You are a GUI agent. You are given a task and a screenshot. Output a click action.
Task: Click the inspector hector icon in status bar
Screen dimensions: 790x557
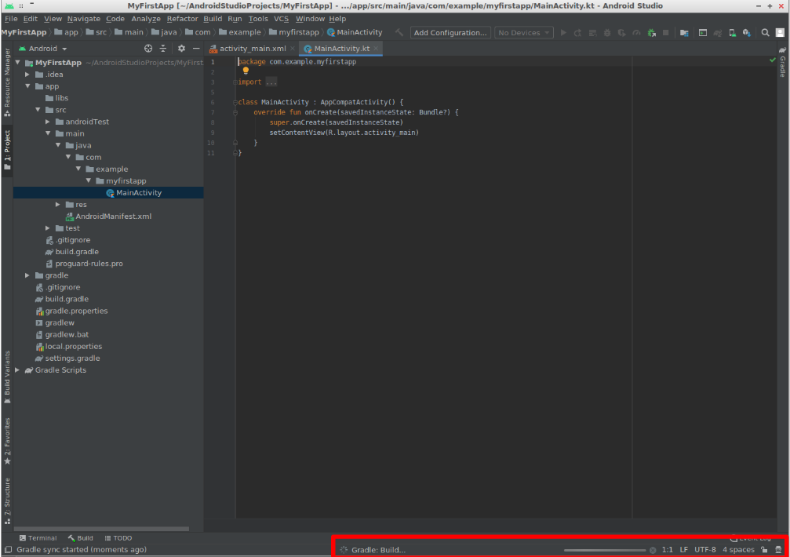(x=778, y=550)
